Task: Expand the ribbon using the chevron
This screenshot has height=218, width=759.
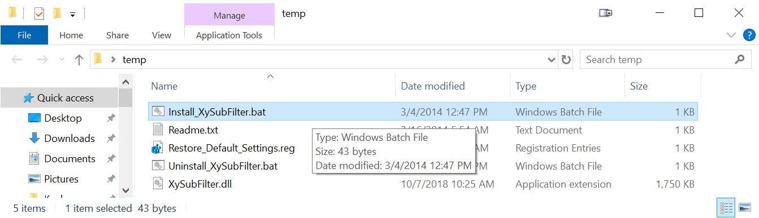Action: (731, 35)
